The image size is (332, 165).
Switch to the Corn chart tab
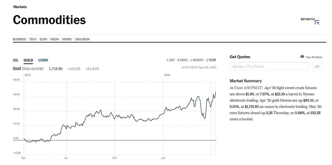(43, 60)
